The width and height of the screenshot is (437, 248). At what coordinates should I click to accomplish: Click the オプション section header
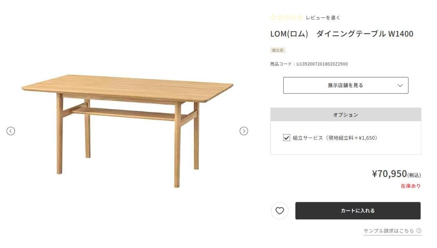coord(346,114)
